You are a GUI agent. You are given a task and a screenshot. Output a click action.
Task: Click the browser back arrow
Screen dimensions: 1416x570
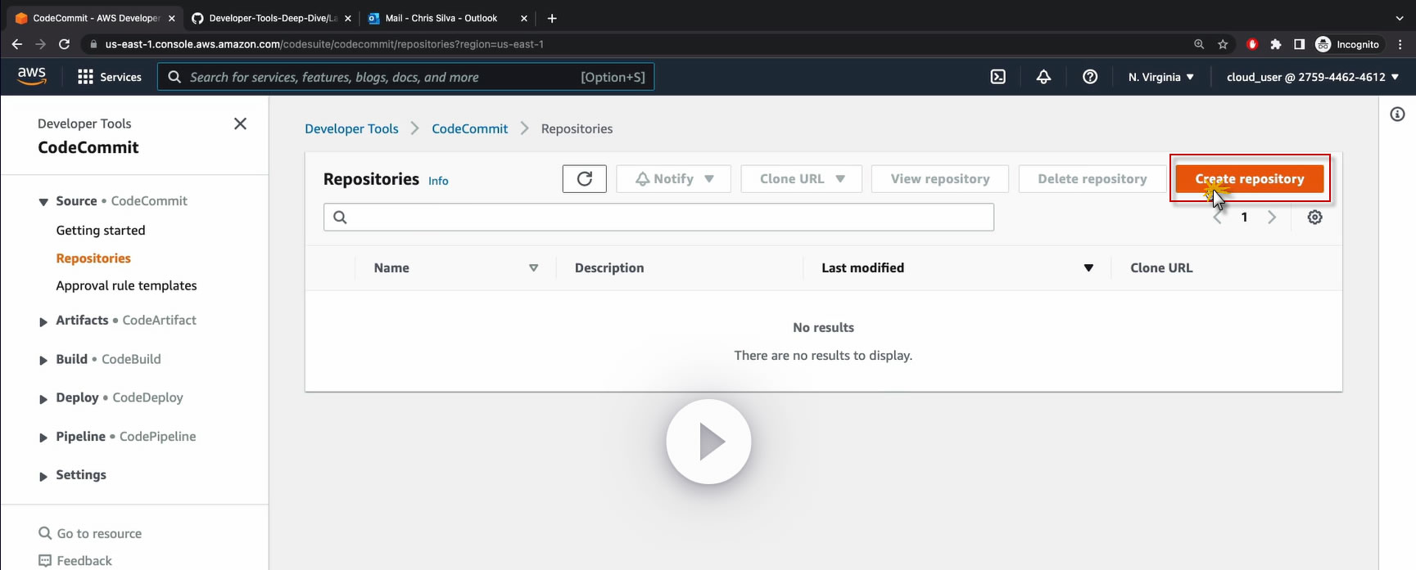pos(16,44)
